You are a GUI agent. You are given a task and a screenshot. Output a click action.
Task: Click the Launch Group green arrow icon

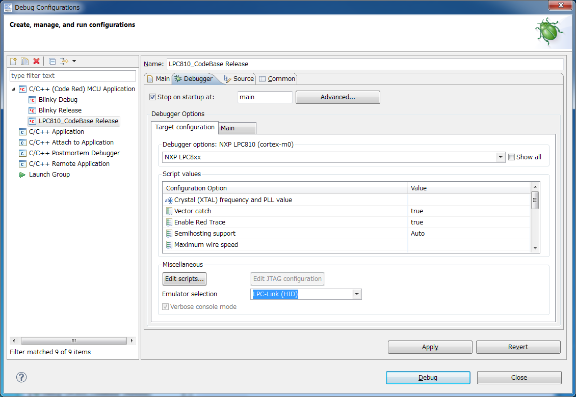pyautogui.click(x=22, y=175)
